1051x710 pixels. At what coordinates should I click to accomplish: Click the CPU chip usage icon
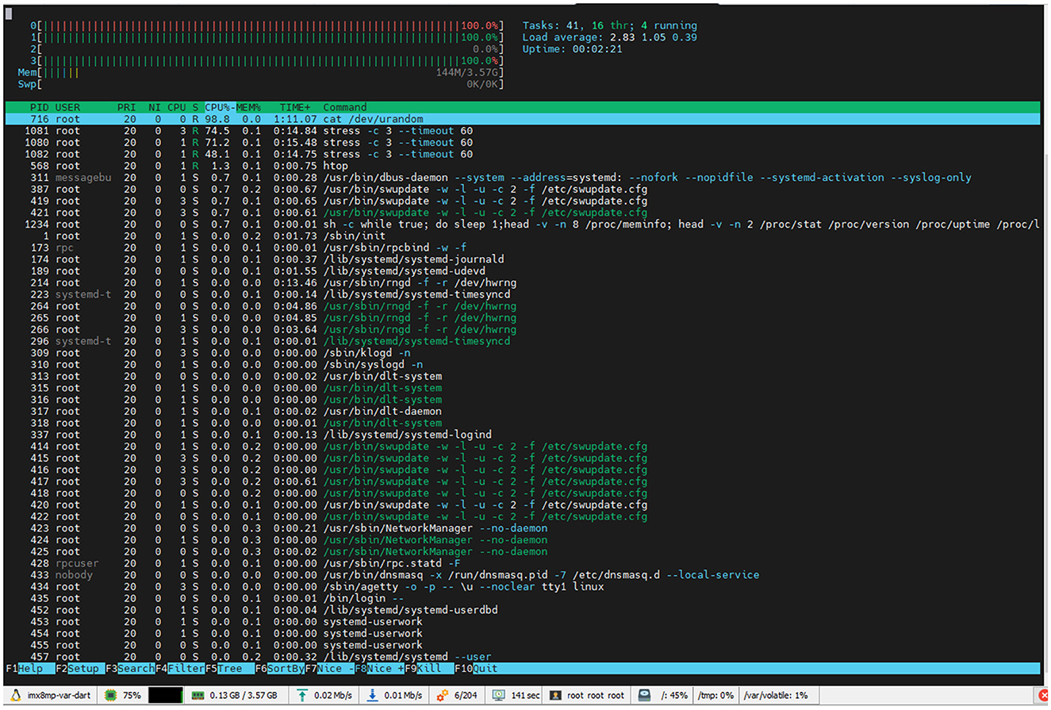point(110,696)
